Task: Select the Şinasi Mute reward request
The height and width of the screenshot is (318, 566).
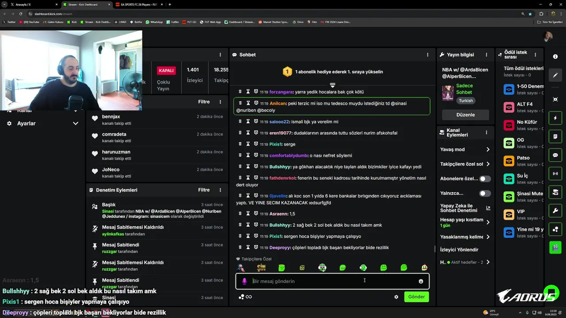Action: pos(524,197)
